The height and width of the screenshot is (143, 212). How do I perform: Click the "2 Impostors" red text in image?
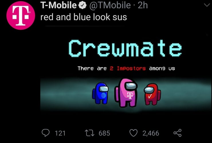click(x=128, y=68)
